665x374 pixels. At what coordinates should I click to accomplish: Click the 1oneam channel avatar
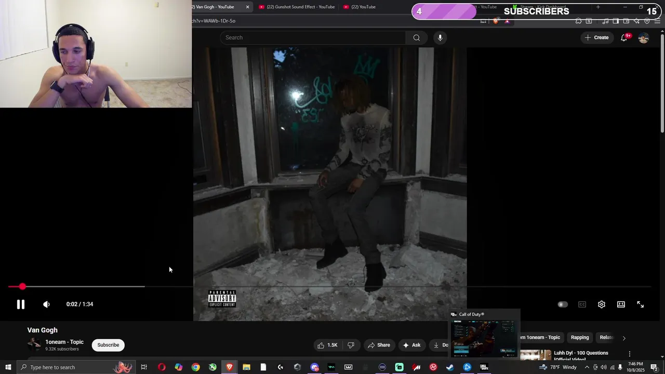coord(34,344)
